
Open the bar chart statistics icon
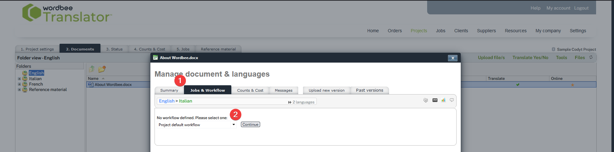pos(443,100)
